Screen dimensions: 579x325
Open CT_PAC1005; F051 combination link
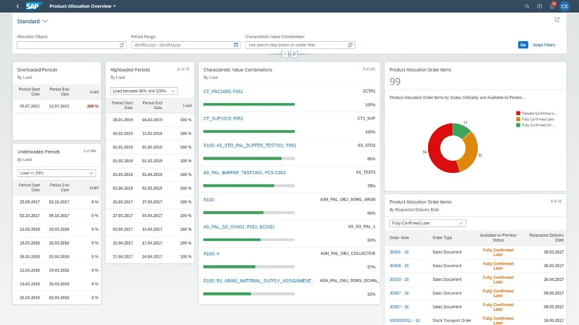point(223,91)
